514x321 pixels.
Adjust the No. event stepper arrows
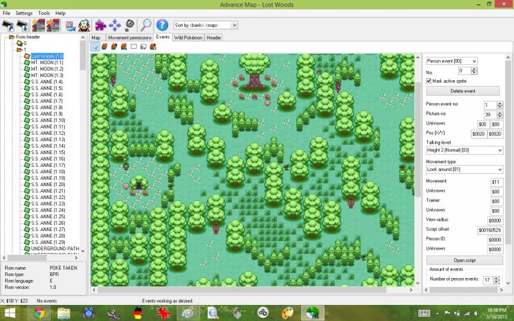[x=474, y=71]
